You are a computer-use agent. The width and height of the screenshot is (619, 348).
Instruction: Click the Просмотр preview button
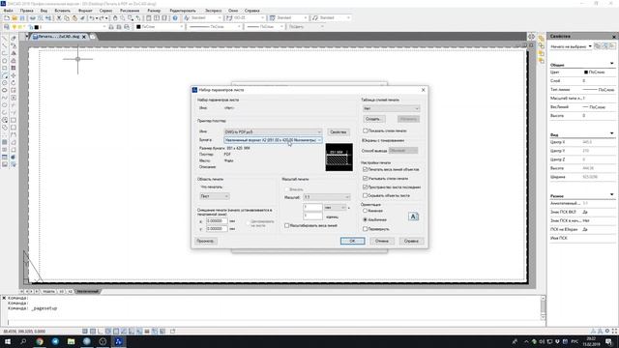206,241
